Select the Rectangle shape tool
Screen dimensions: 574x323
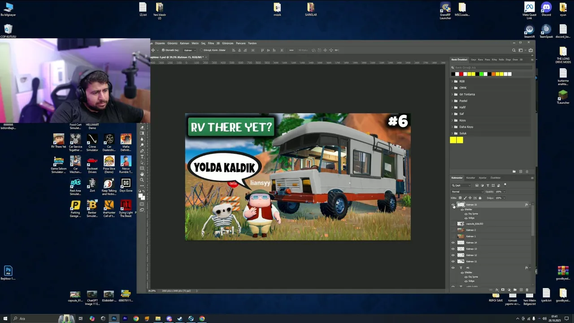[x=142, y=168]
